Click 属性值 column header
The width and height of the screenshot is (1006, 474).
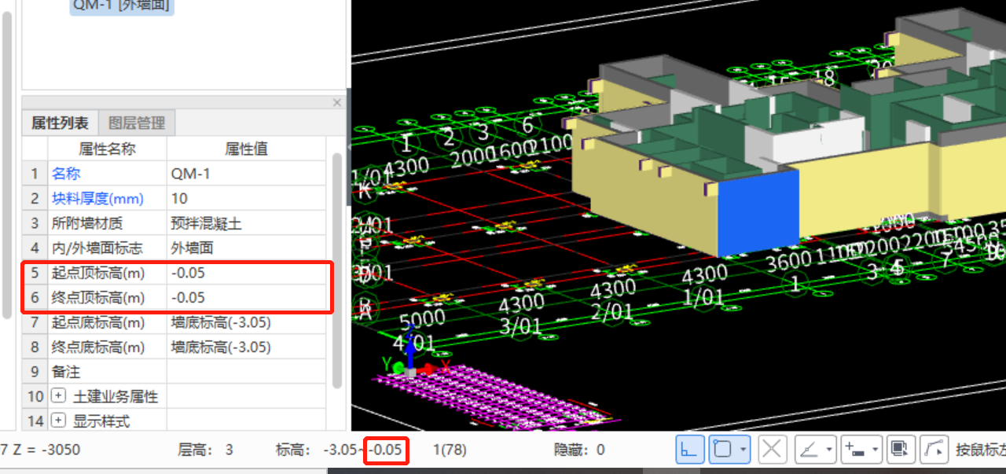[x=247, y=149]
